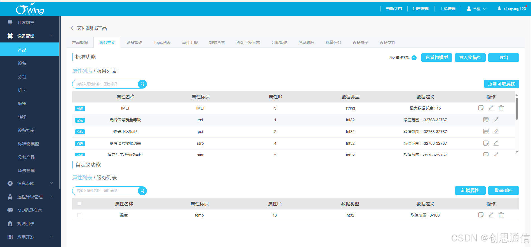Click the scrollbar down arrow of standard table
Screen dimensions: 531x247
(x=517, y=152)
